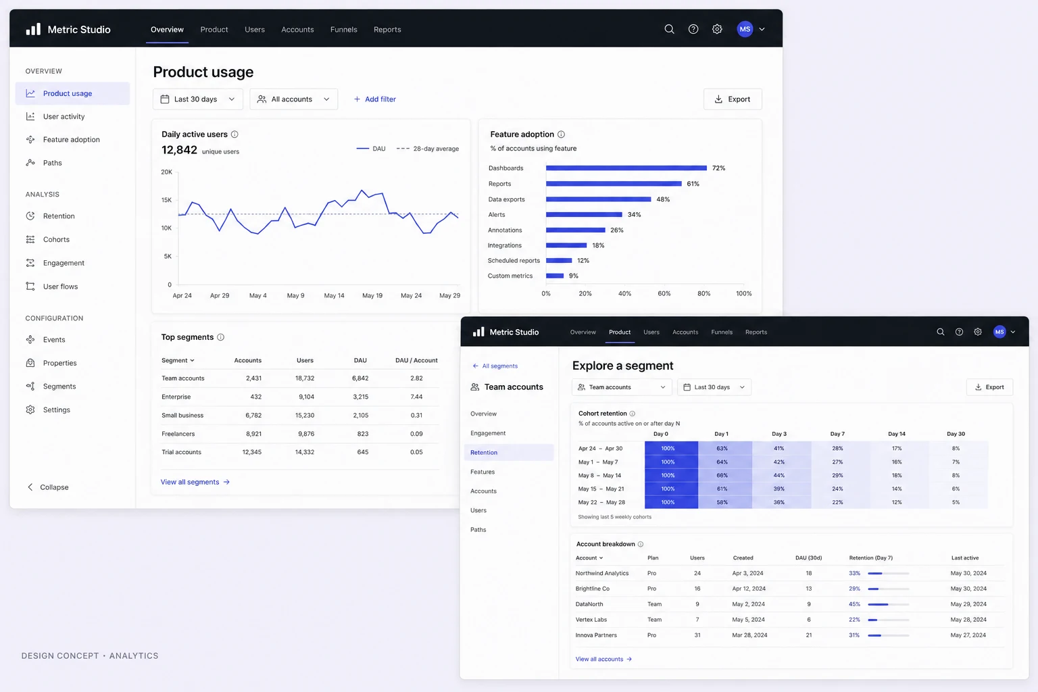Follow the View all accounts link
Viewport: 1038px width, 692px height.
603,659
